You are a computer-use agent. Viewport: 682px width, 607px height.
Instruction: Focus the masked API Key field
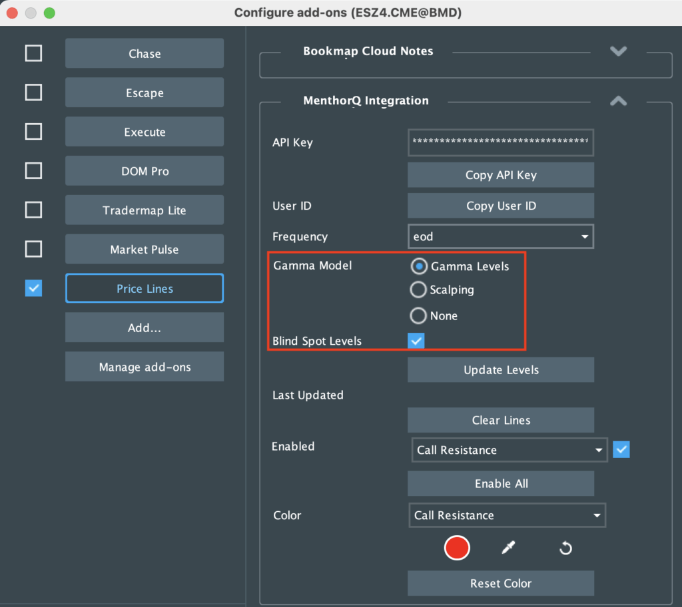pos(501,142)
